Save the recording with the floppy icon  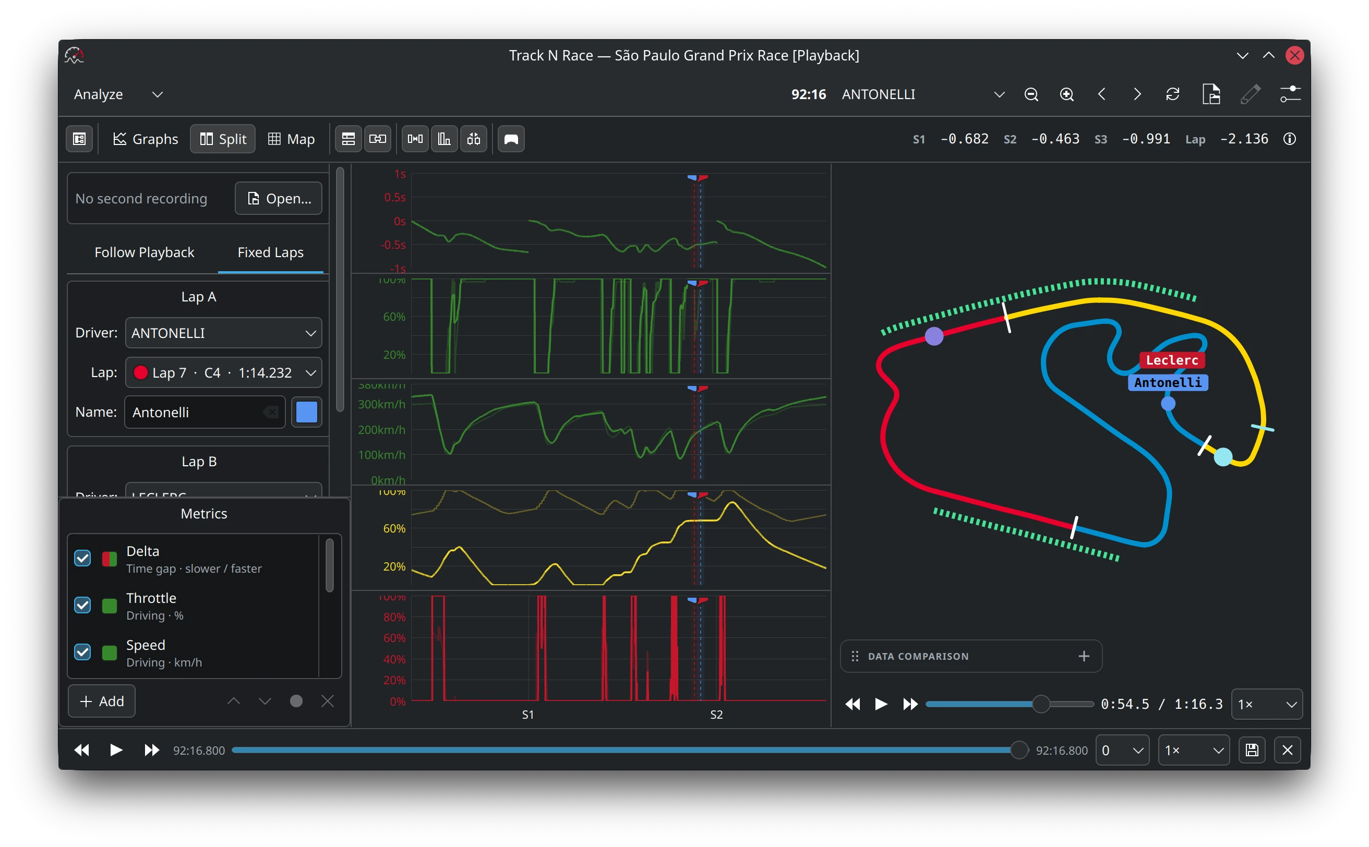pyautogui.click(x=1252, y=750)
